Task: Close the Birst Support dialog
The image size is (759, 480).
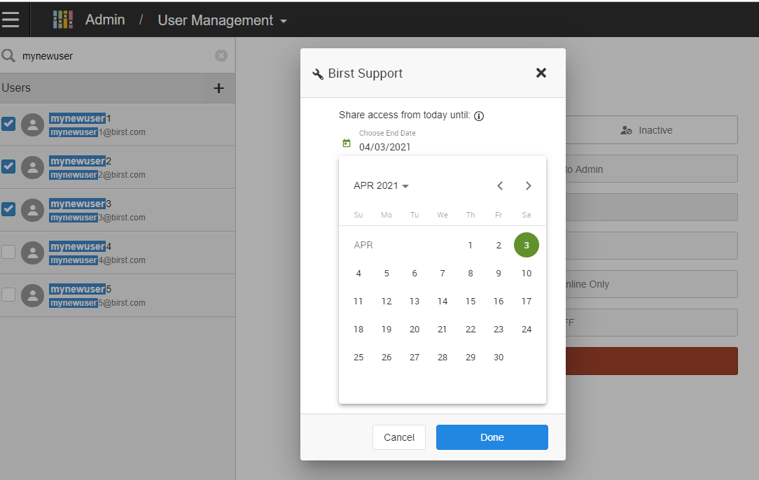Action: [x=541, y=73]
